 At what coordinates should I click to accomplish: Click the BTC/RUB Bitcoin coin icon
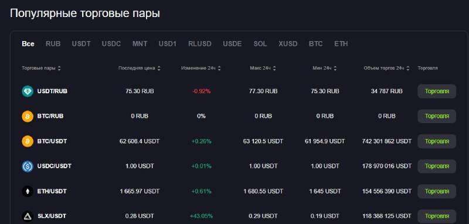[28, 116]
